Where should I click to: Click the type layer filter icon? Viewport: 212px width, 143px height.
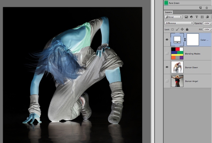[x=196, y=17]
